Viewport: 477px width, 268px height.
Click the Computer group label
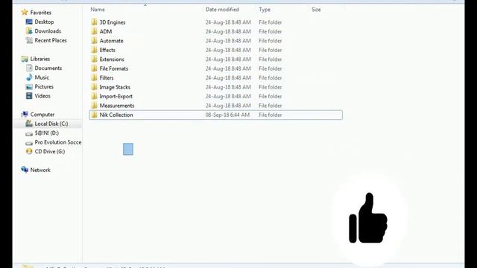pos(42,115)
